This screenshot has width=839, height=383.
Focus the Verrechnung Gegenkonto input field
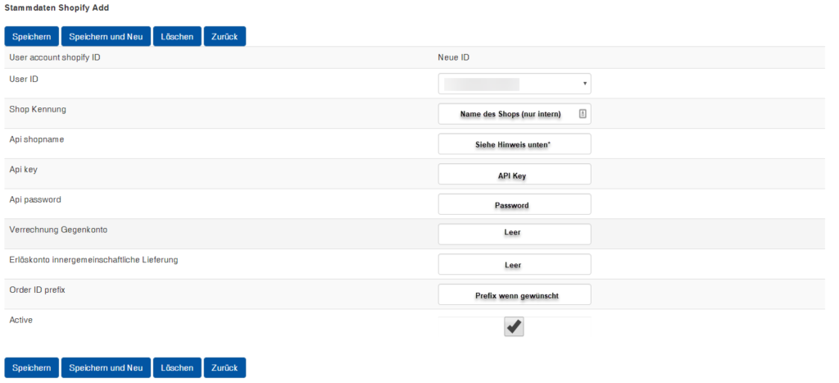[515, 234]
